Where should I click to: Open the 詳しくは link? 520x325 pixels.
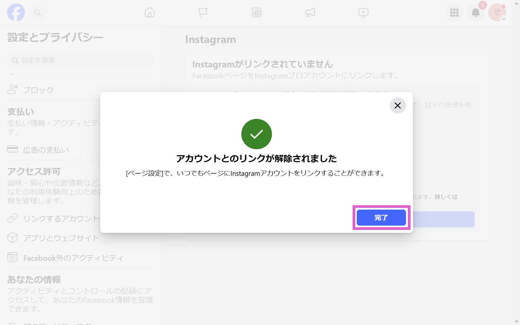coord(447,197)
